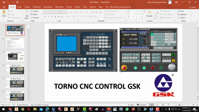Open the font color picker
Screen dimensions: 199x112
[74, 16]
